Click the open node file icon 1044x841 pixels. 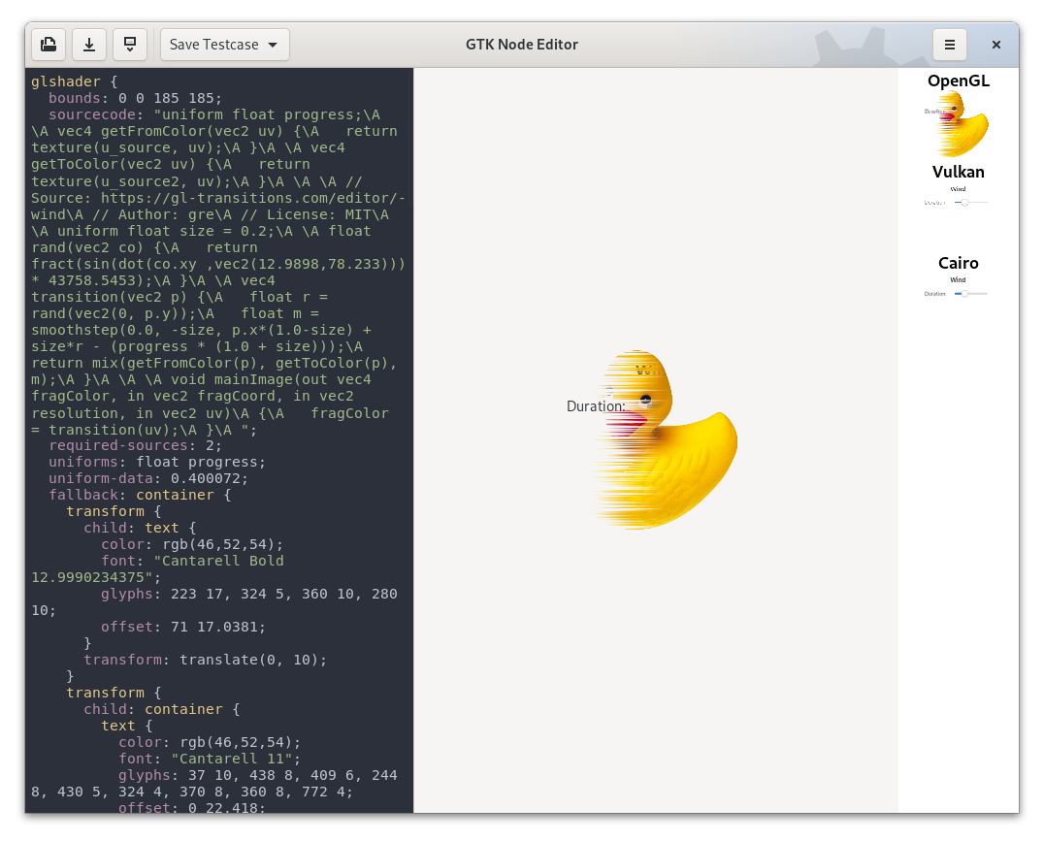(x=49, y=45)
